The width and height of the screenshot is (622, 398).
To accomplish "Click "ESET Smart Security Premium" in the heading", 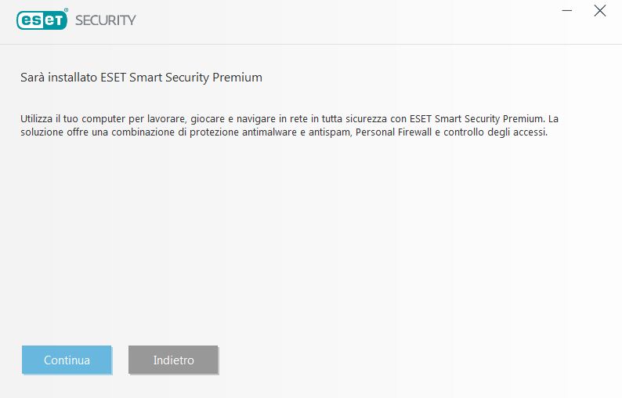I will tap(181, 78).
